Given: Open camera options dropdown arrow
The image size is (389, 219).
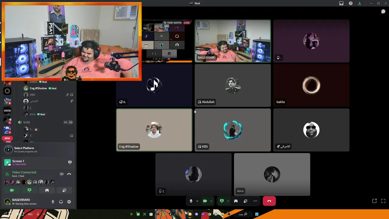Looking at the screenshot, I should pos(211,201).
